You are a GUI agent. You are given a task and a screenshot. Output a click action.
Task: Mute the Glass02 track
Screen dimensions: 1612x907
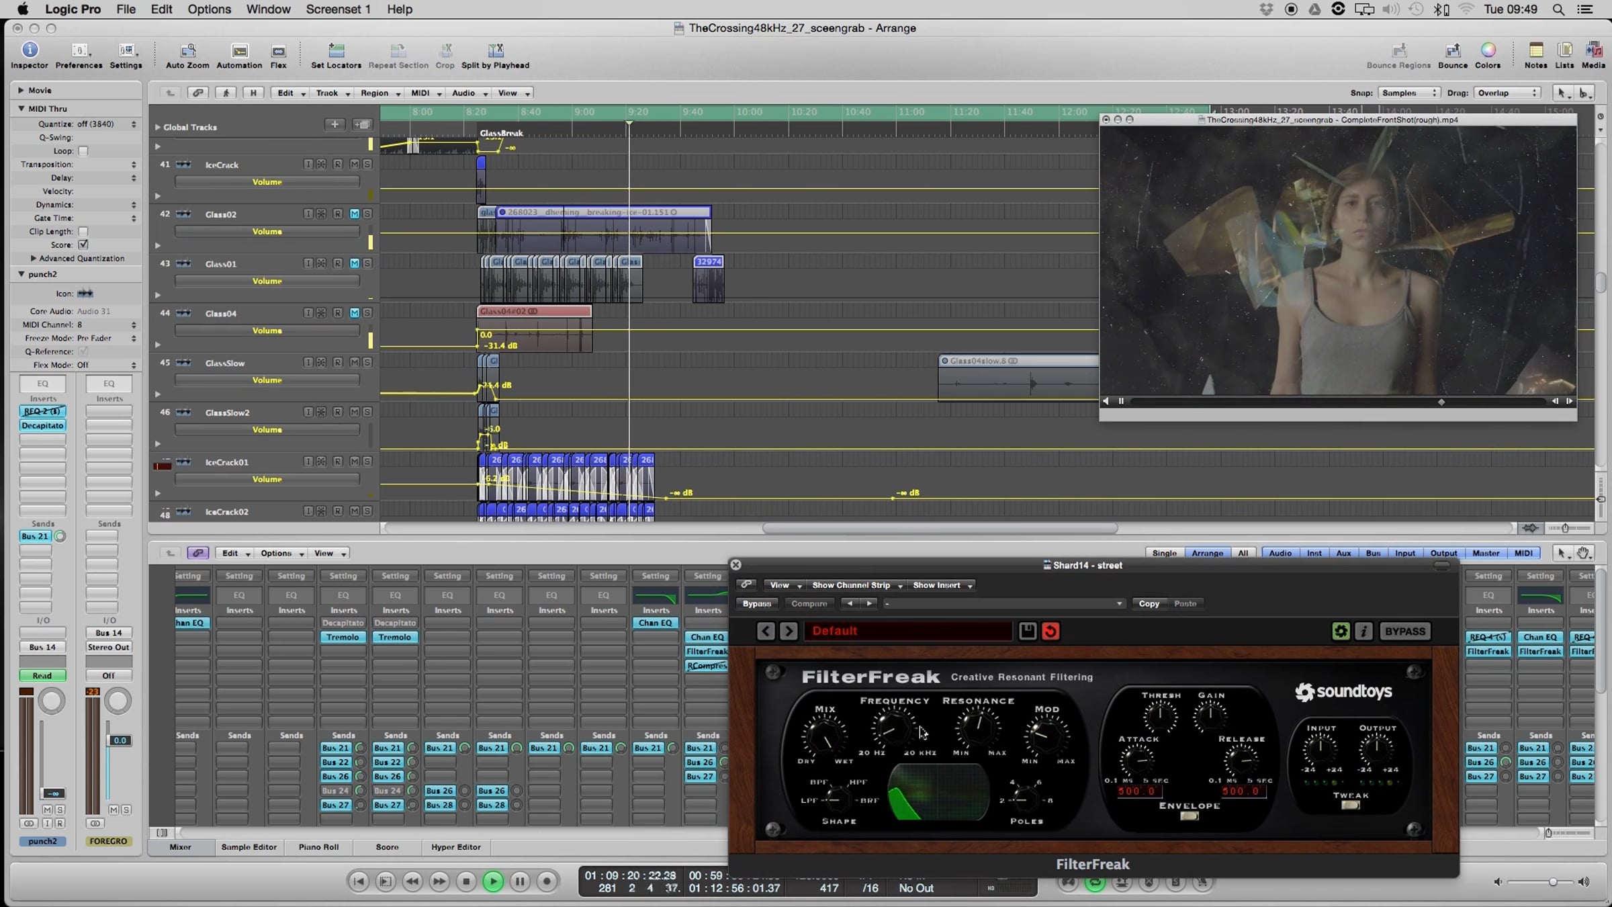pyautogui.click(x=354, y=214)
